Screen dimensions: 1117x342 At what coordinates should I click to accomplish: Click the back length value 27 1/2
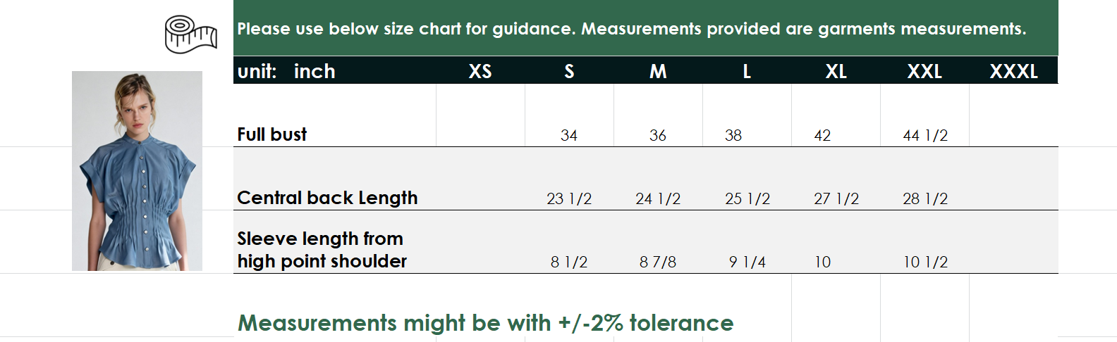pos(836,198)
